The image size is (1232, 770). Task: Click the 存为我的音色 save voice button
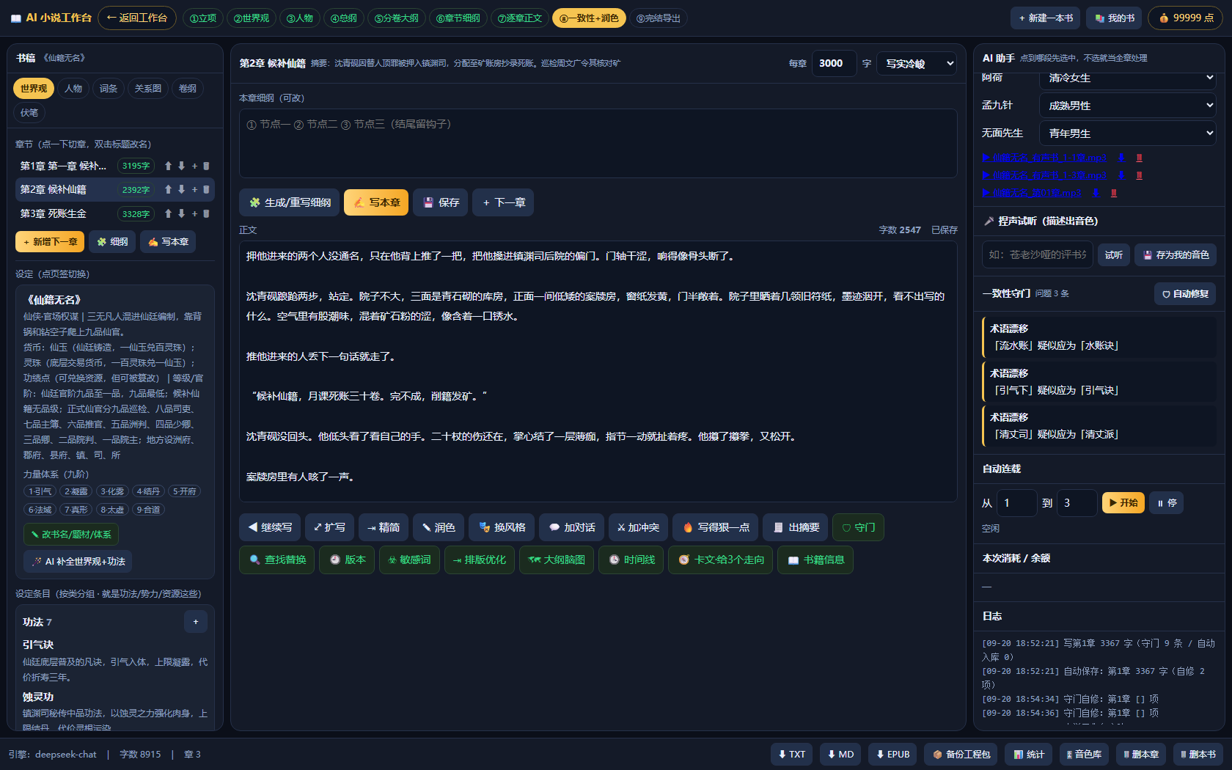[x=1176, y=254]
